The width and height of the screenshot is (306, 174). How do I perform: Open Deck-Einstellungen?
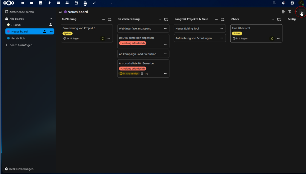click(x=21, y=169)
